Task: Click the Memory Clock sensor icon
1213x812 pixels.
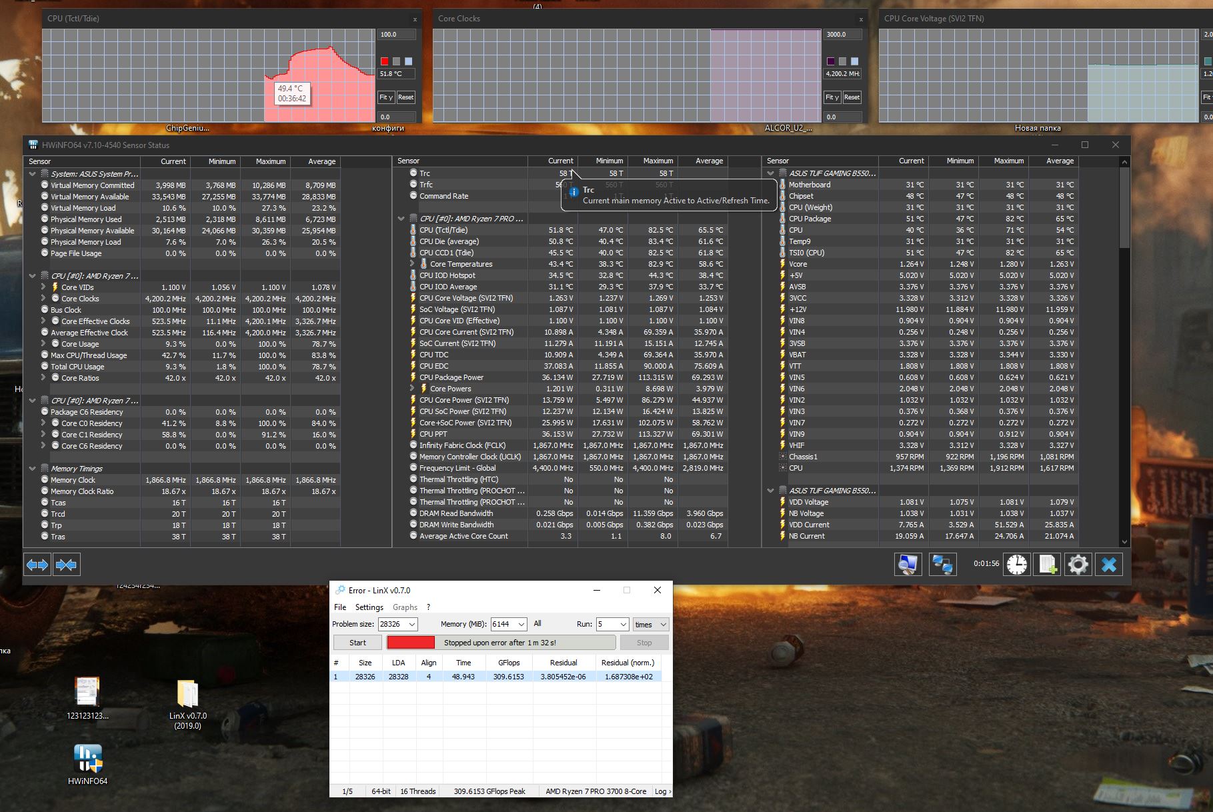Action: 45,480
